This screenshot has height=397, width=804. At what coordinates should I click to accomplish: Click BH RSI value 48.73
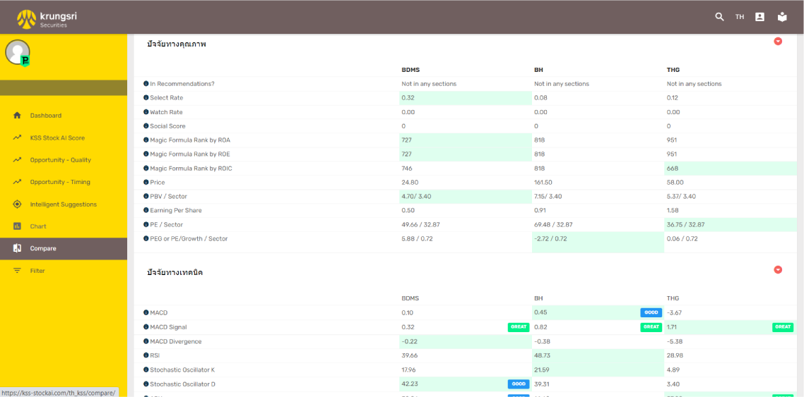click(543, 355)
